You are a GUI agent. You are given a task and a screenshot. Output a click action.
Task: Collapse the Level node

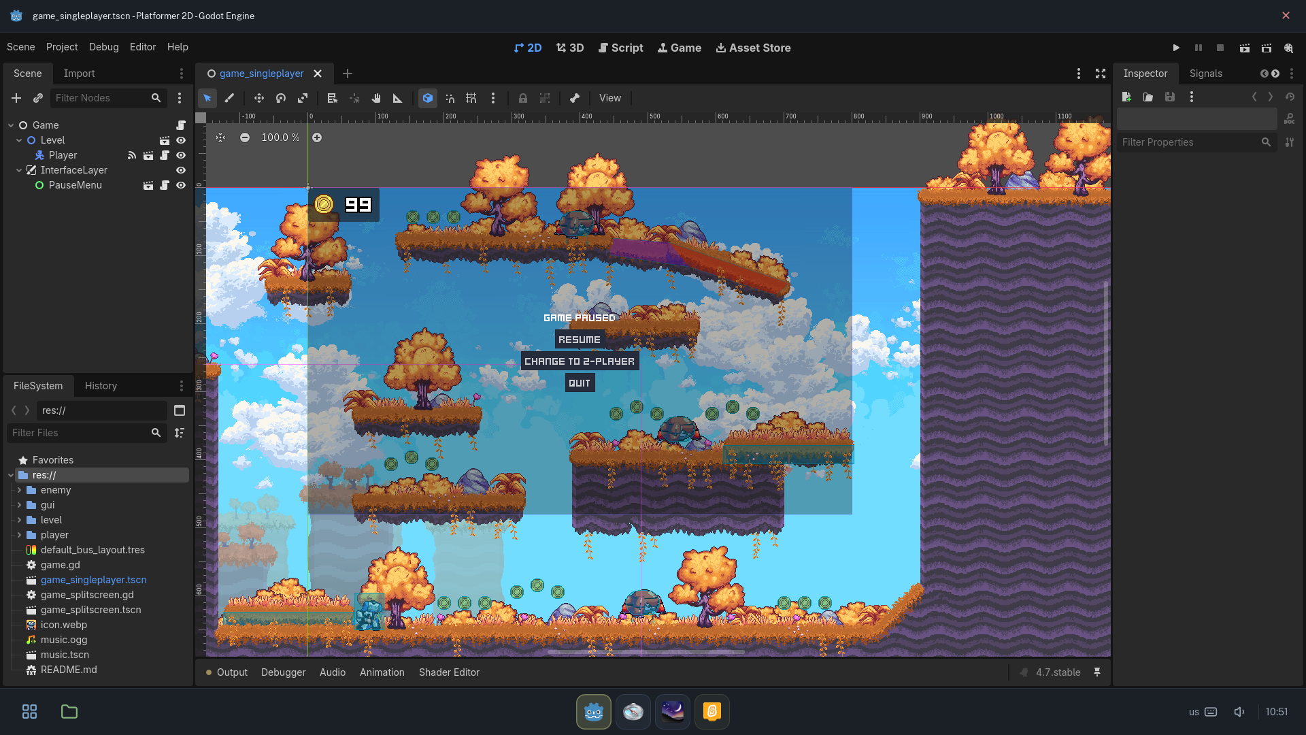(19, 140)
